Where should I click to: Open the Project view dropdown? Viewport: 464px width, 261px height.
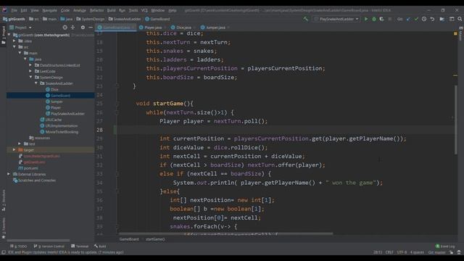(21, 28)
